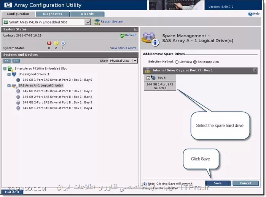Click the drive icon for Bay 1

coord(18,91)
